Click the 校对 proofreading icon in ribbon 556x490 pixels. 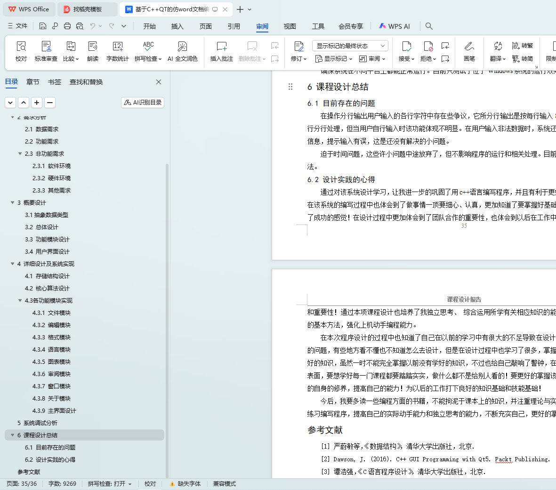pos(21,51)
